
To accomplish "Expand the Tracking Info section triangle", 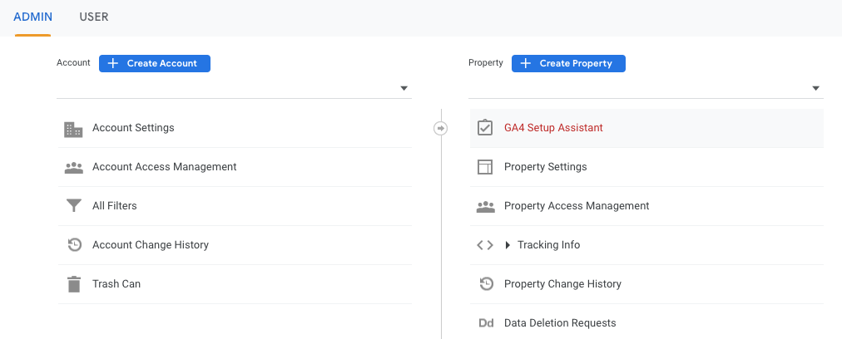I will [508, 245].
